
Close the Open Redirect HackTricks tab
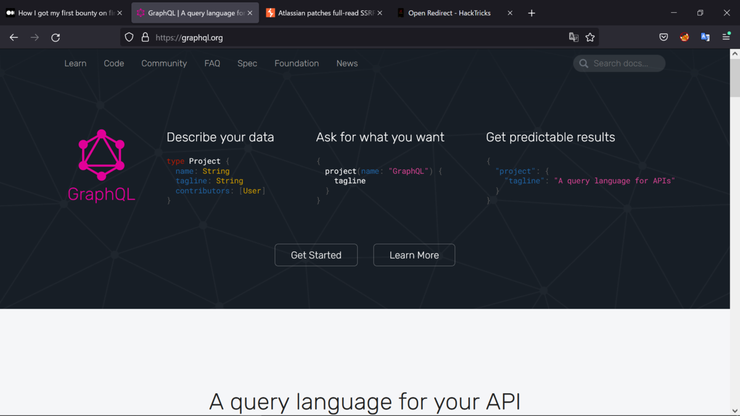510,13
